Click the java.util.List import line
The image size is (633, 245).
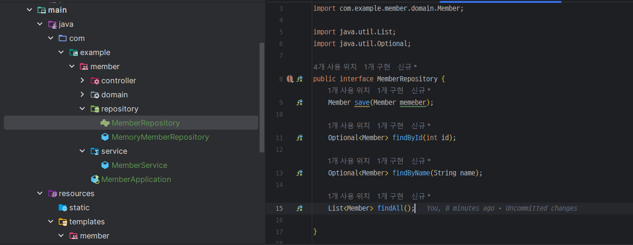(355, 32)
